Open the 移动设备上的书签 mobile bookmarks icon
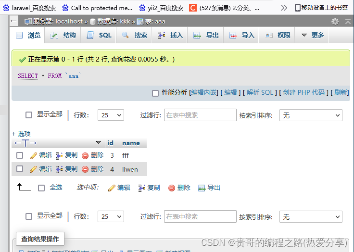This screenshot has height=252, width=354. 298,8
